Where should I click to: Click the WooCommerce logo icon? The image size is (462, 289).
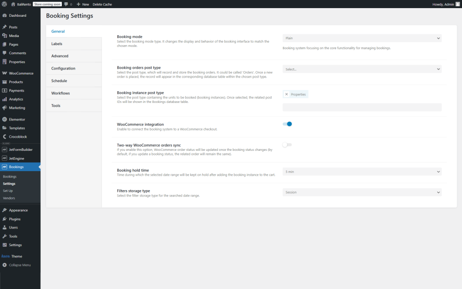click(5, 73)
